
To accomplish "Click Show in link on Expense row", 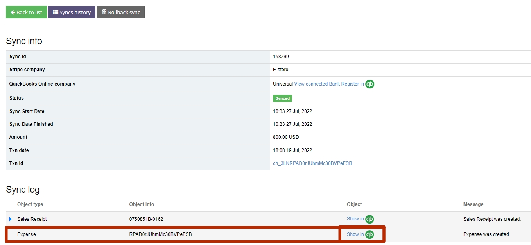I will pos(355,234).
